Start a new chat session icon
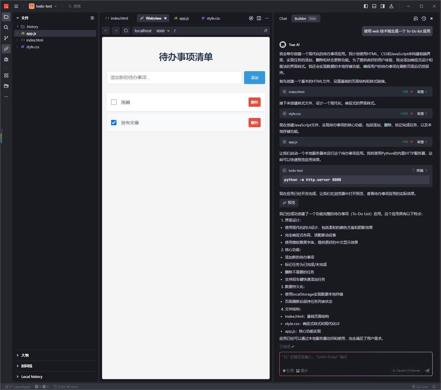Screen dimensions: 441x390 (416, 18)
